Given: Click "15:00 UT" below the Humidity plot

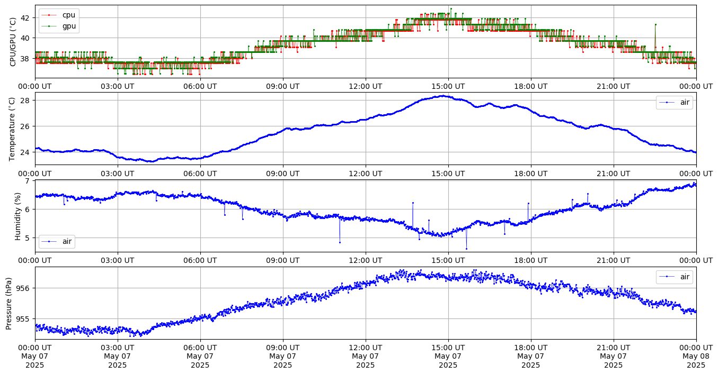Looking at the screenshot, I should click(448, 261).
